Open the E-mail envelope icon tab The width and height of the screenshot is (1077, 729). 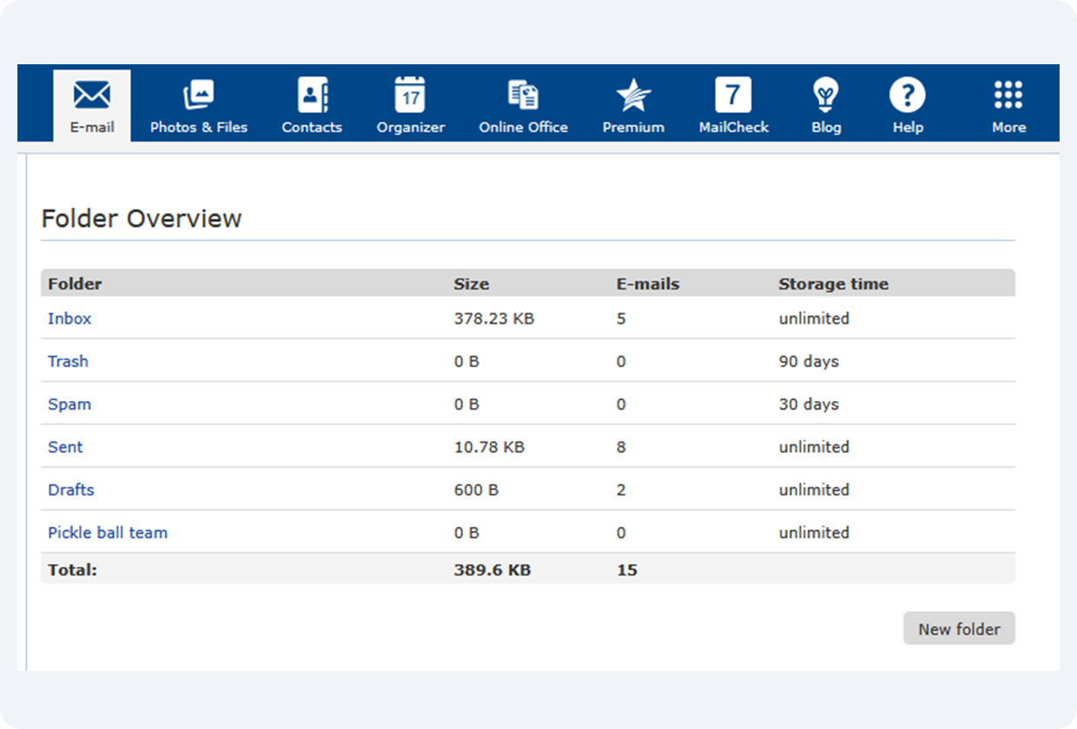(x=92, y=95)
